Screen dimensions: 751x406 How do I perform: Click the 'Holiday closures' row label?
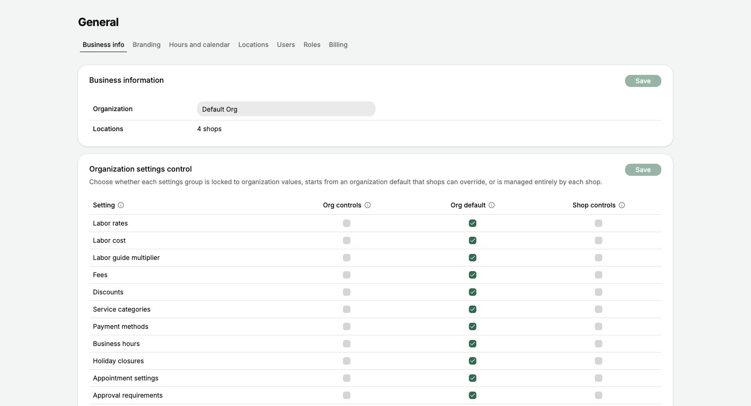click(119, 361)
